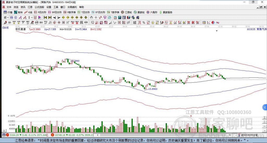This screenshot has width=267, height=143.
Task: Click the infinity symbol tool icon
Action: 217,22
